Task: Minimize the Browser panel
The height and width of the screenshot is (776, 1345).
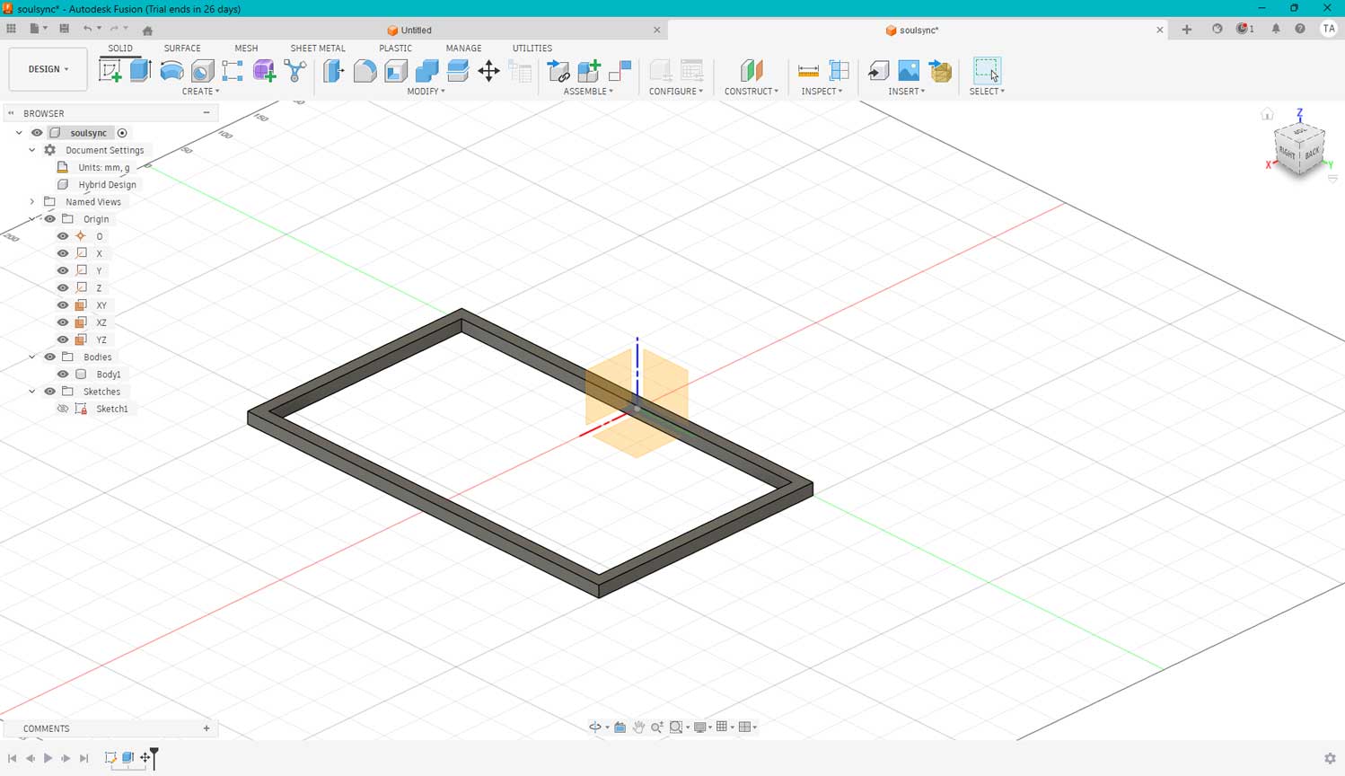Action: (x=207, y=113)
